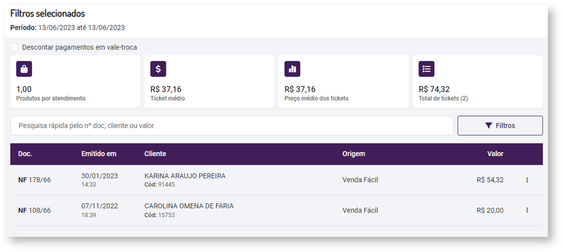This screenshot has height=252, width=563.
Task: Click the Total de tickets card
Action: point(477,82)
